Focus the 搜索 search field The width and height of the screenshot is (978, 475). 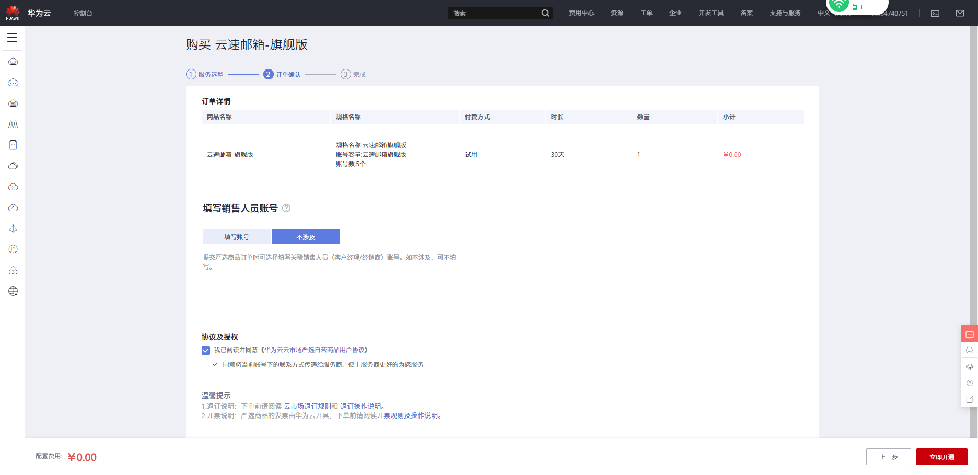click(494, 13)
